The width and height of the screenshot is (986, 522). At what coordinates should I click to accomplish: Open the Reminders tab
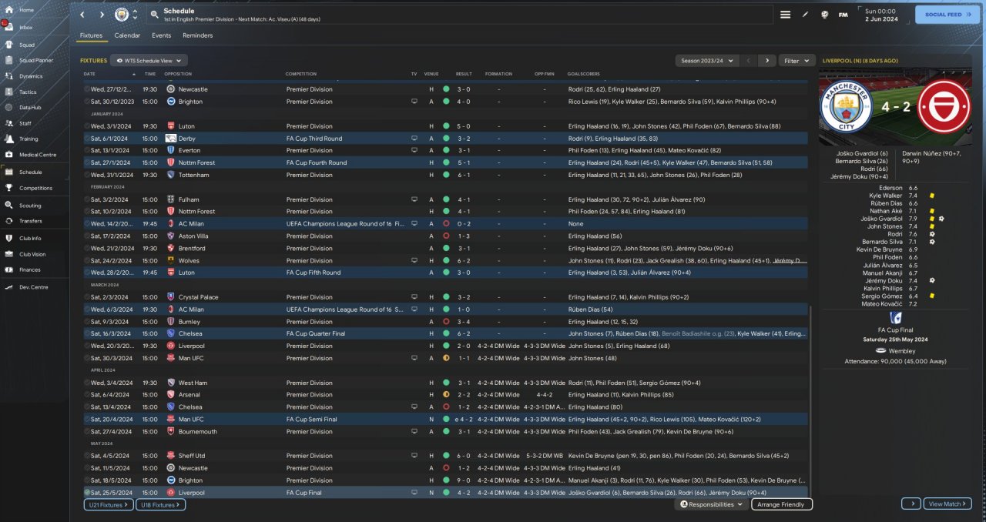(198, 35)
